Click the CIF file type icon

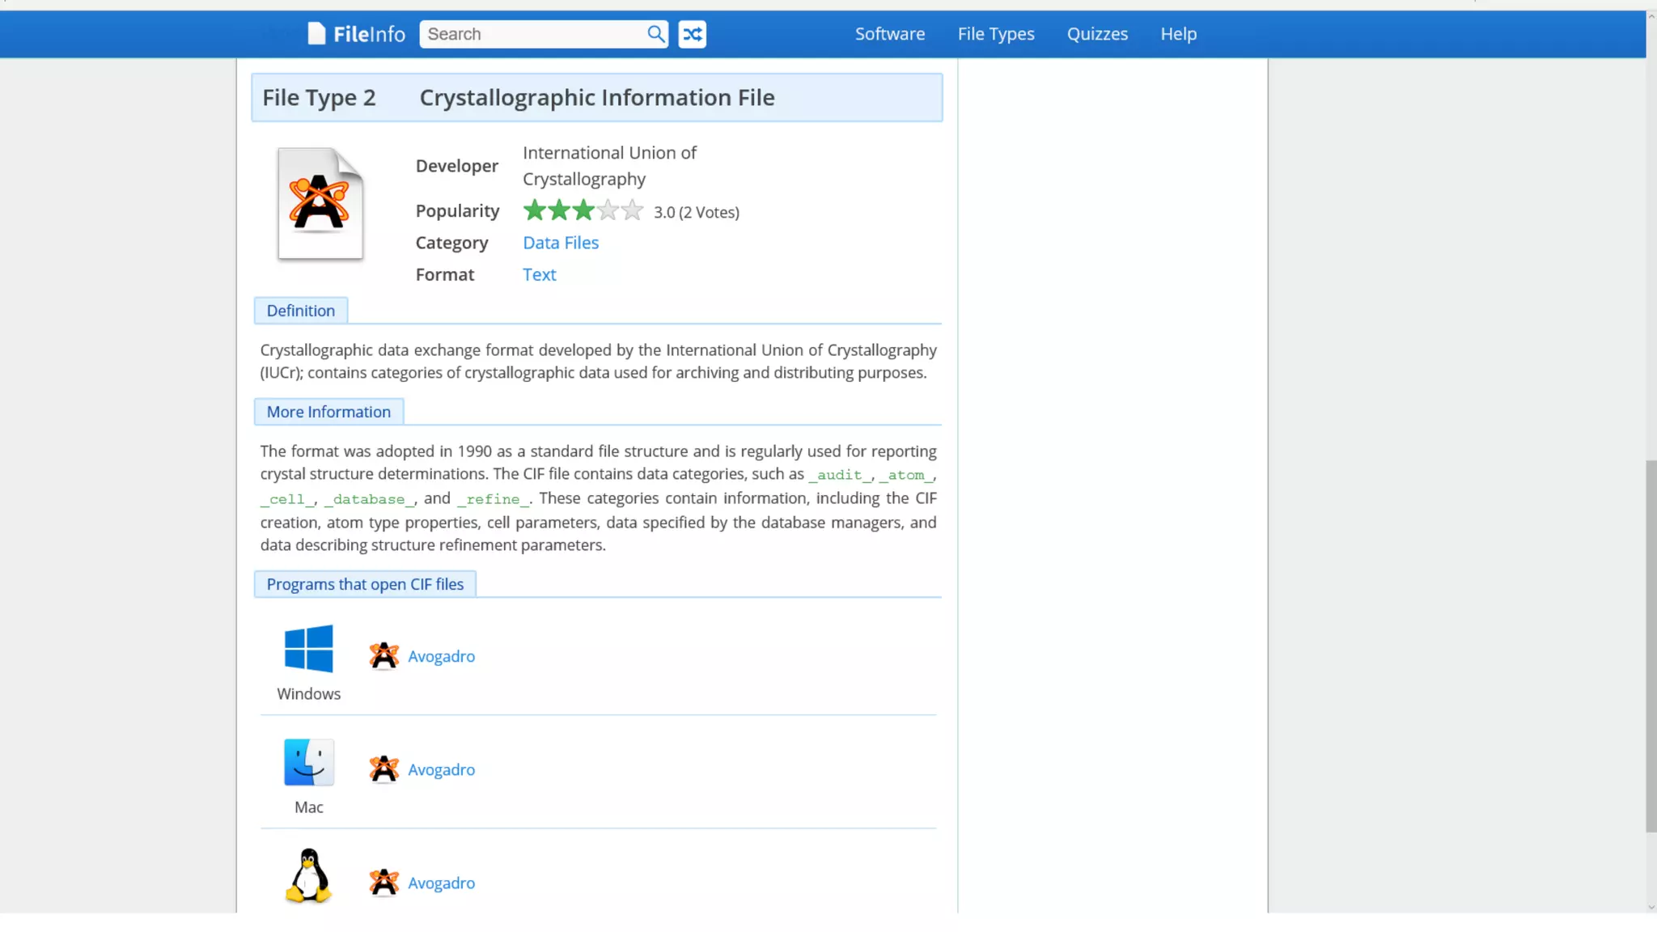(320, 203)
